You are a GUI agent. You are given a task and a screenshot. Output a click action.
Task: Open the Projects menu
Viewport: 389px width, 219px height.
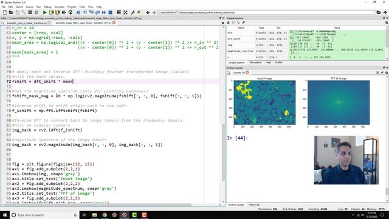[x=72, y=7]
